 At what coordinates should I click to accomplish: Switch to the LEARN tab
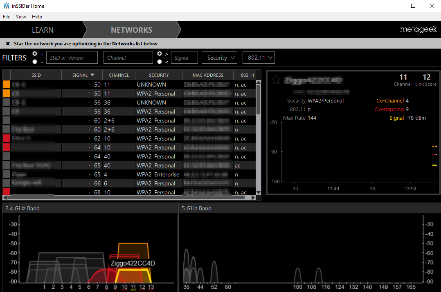tap(43, 30)
